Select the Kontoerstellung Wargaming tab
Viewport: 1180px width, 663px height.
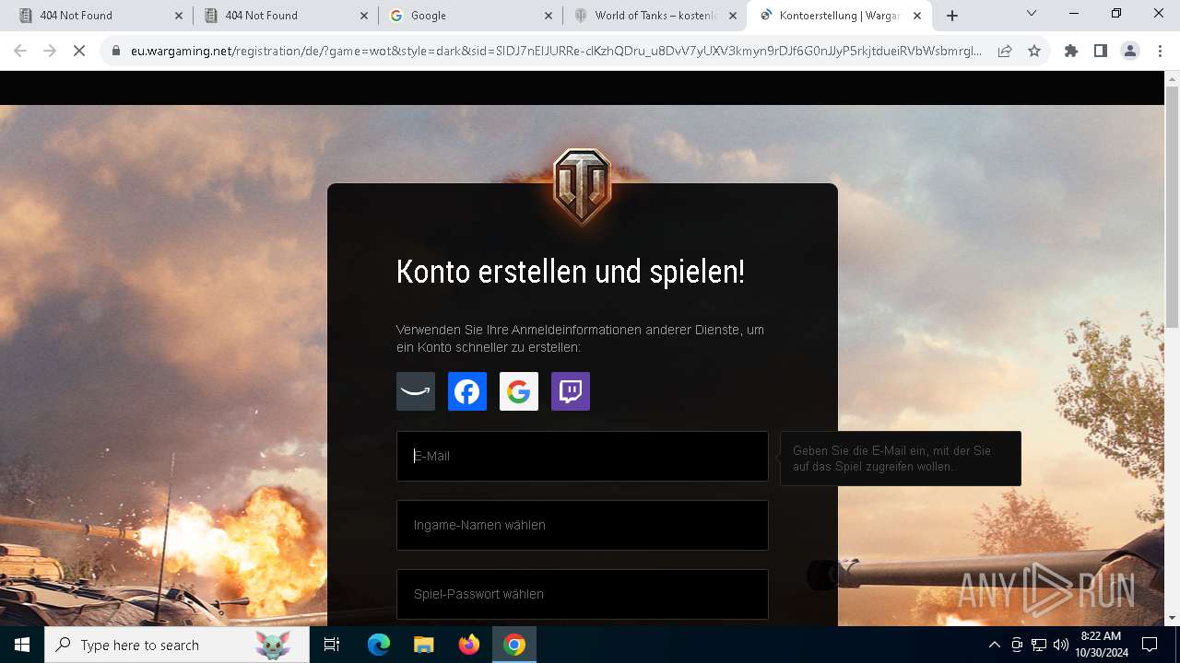coord(839,16)
